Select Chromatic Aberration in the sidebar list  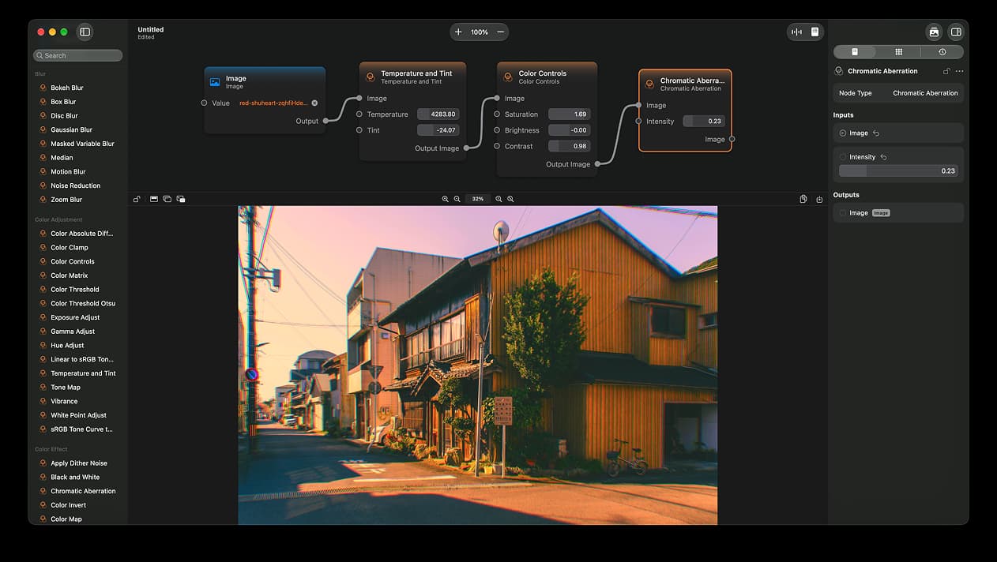coord(83,491)
